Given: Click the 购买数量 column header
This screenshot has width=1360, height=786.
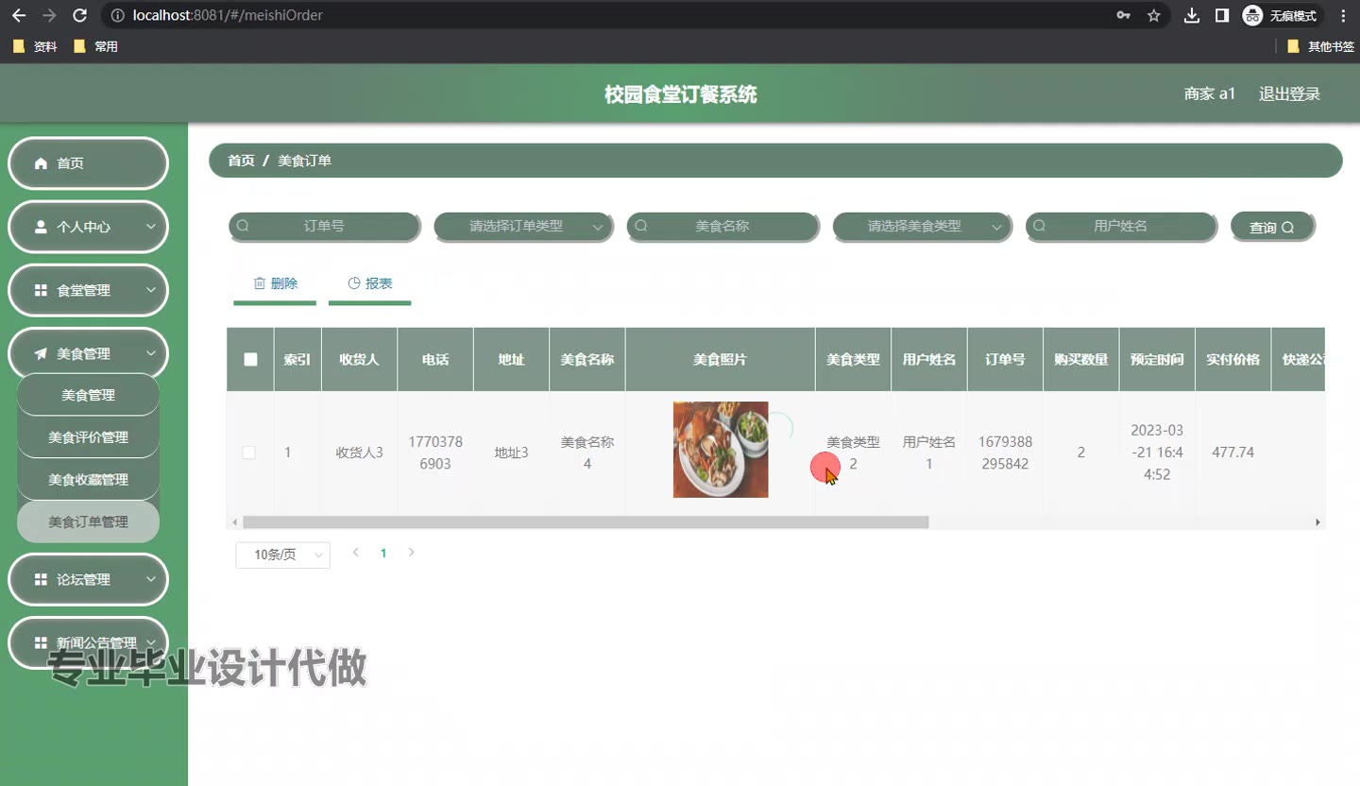Looking at the screenshot, I should (1081, 359).
